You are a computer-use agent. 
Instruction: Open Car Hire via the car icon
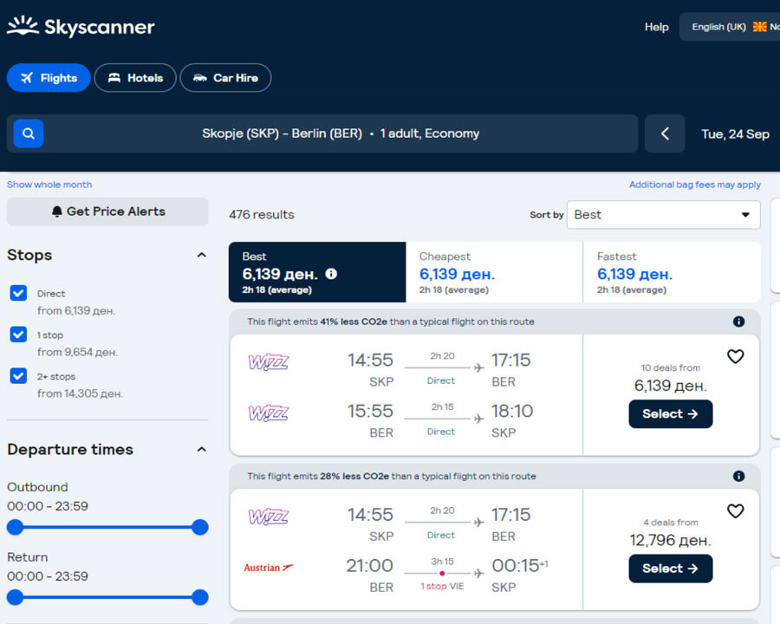[199, 77]
